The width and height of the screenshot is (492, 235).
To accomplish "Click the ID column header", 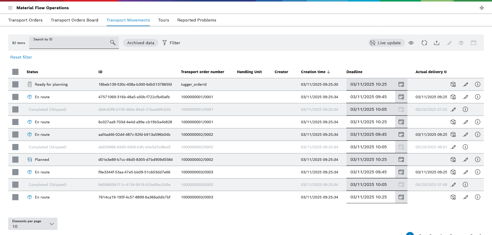I will tap(100, 72).
